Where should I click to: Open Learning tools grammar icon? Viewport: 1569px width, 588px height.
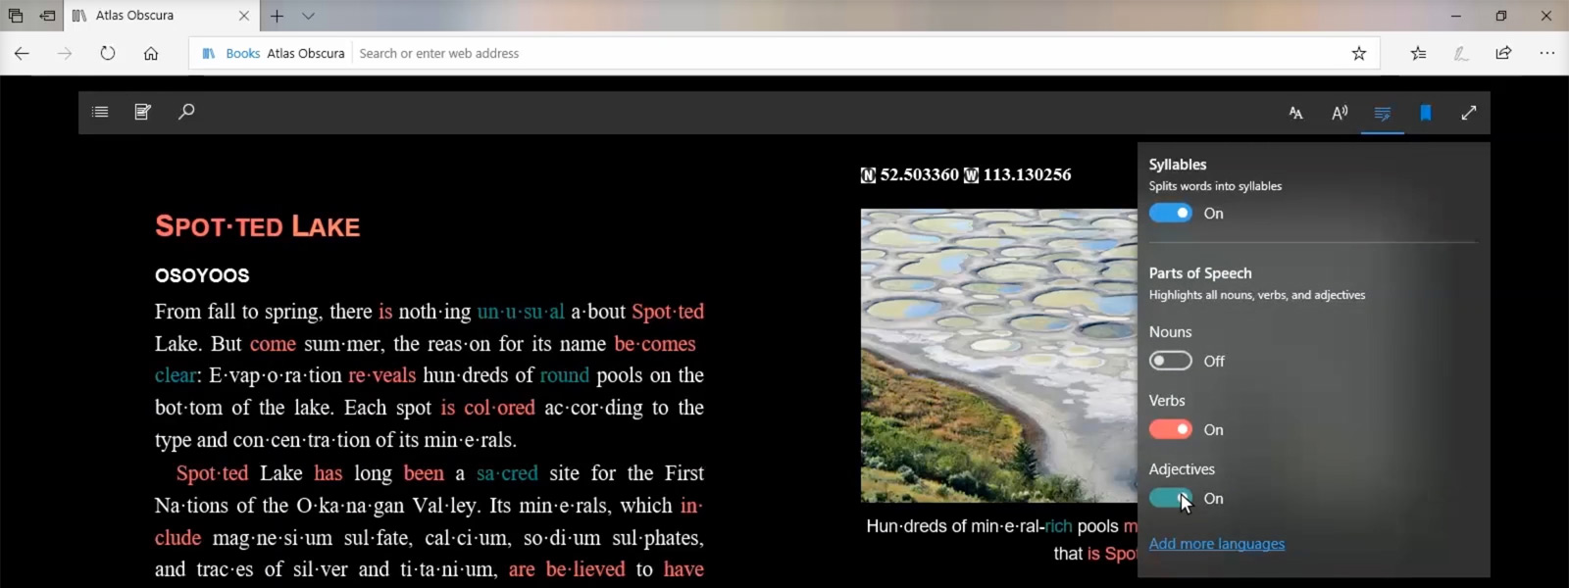tap(1383, 113)
